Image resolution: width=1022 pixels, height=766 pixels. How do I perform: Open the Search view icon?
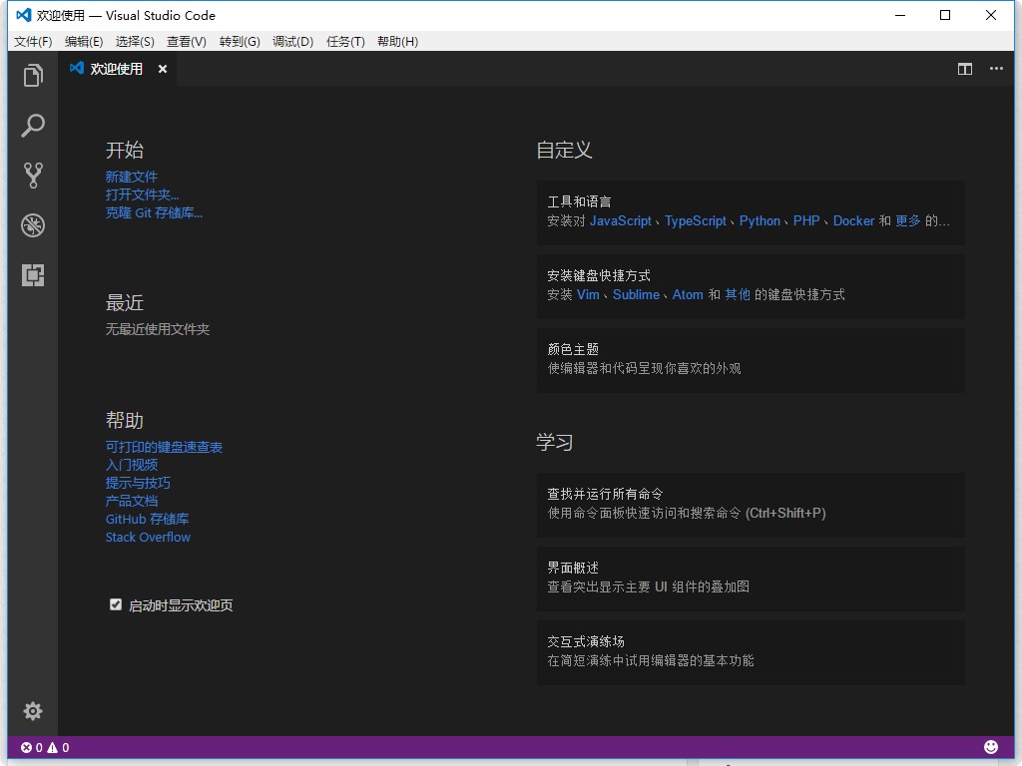(x=33, y=126)
